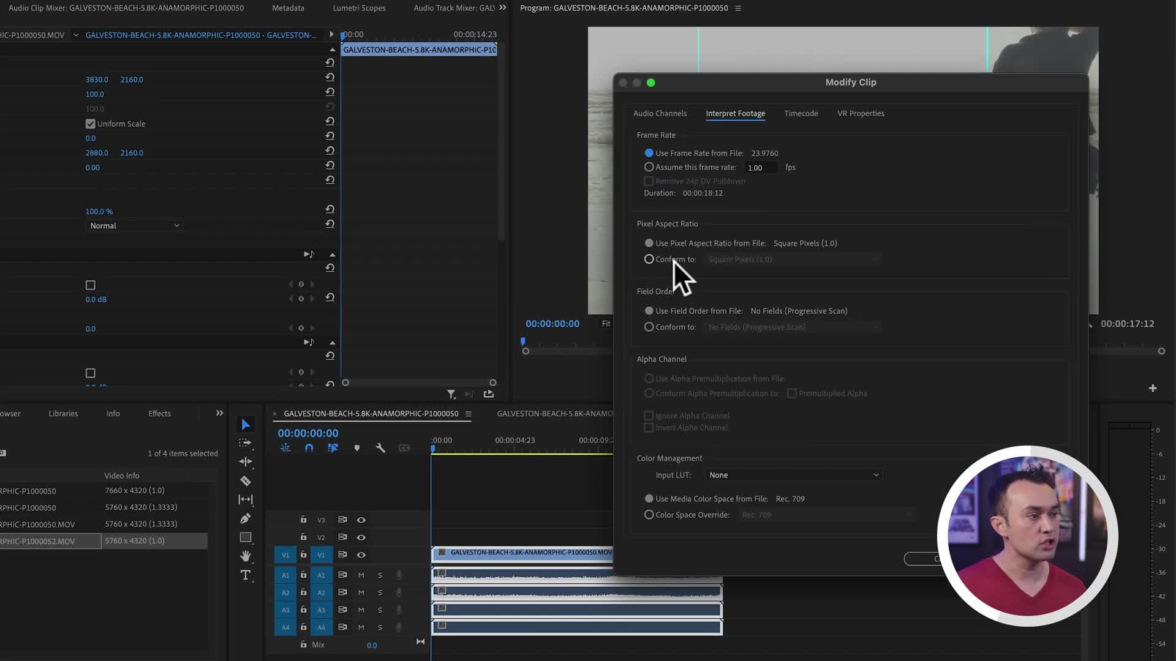
Task: Toggle the Snap magnet in the timeline
Action: pos(309,448)
